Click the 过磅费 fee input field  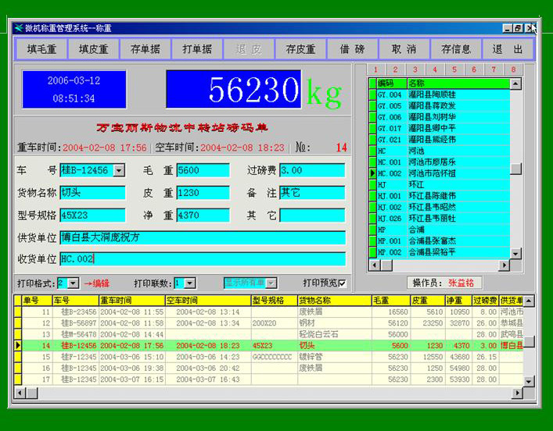312,170
